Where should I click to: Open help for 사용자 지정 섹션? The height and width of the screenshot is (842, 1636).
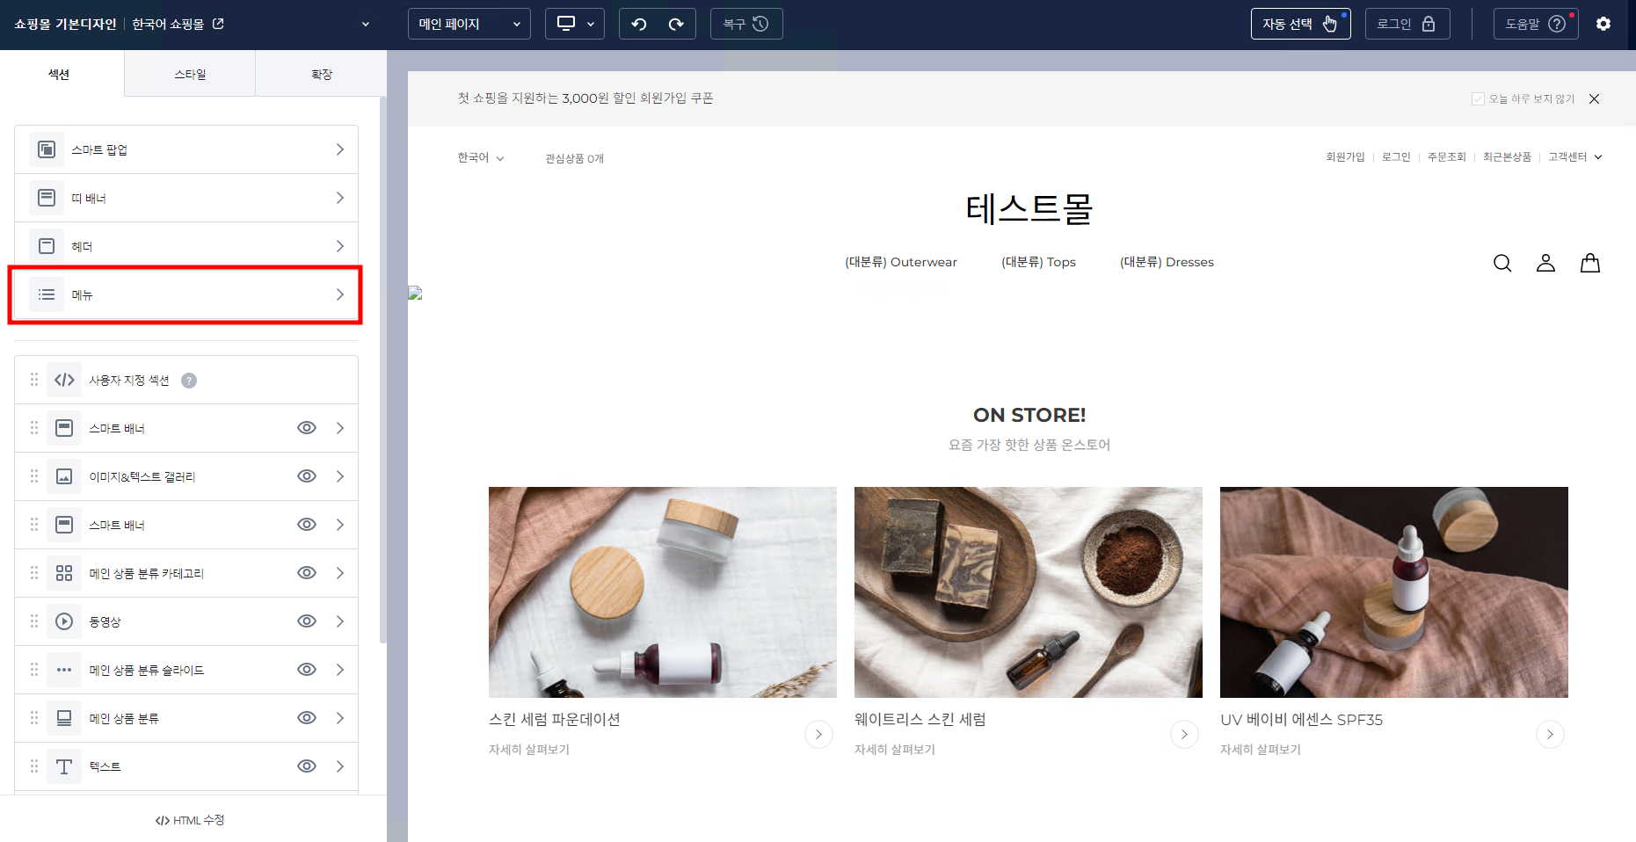(189, 381)
